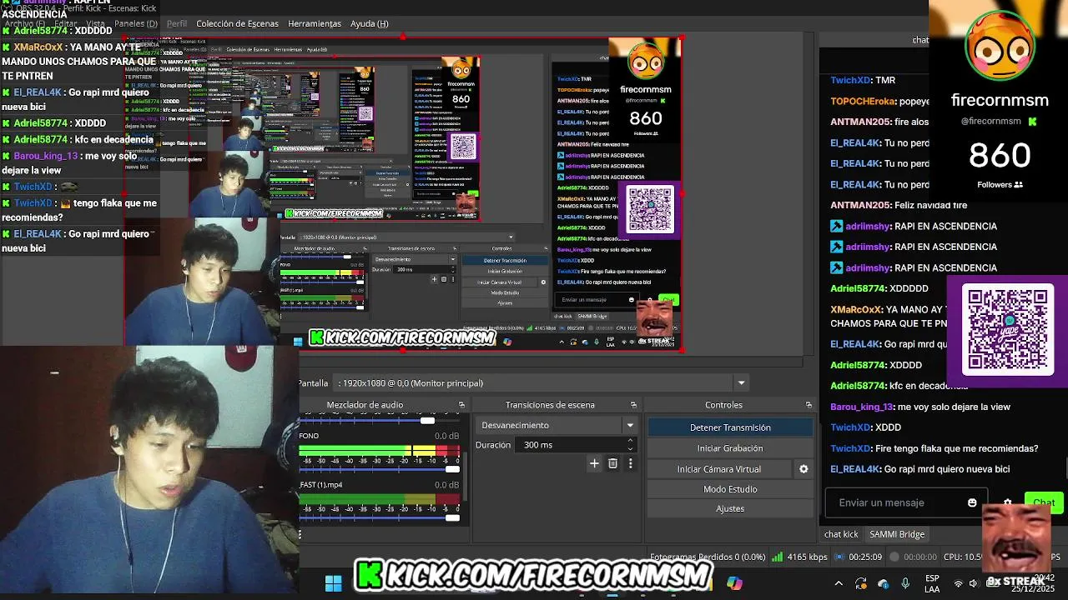Click the '4165 kbps' bitrate text
The image size is (1068, 600).
pyautogui.click(x=807, y=557)
